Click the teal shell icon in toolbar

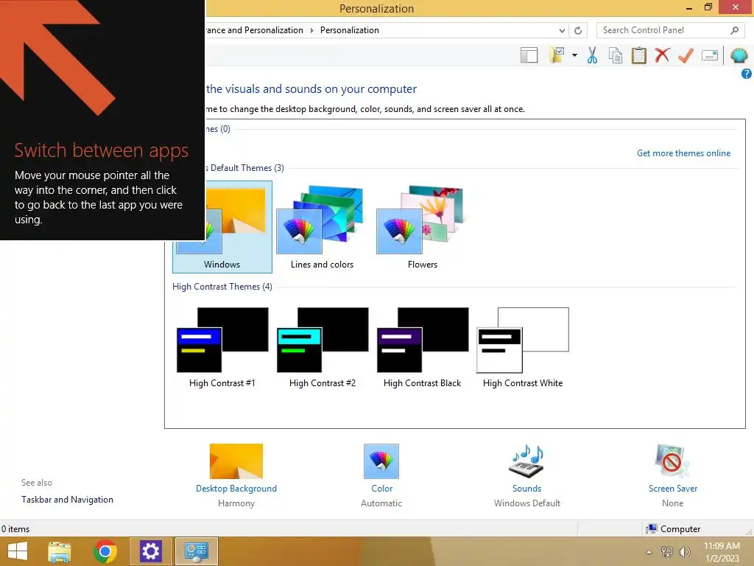[x=739, y=55]
